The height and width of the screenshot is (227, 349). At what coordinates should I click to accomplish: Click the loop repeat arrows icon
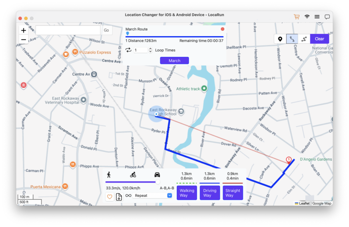[x=128, y=50]
